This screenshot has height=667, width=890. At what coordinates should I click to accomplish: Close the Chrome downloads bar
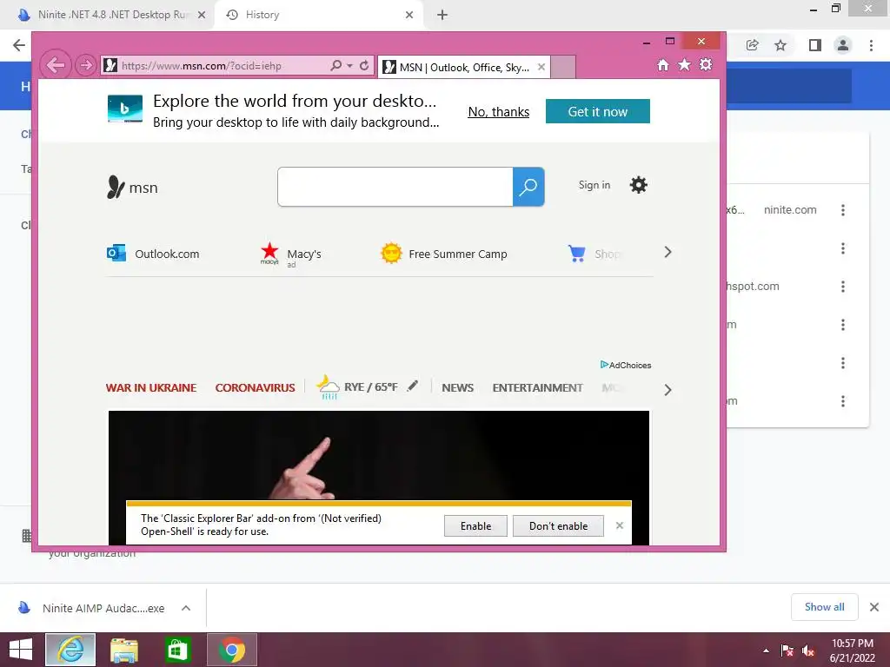point(874,607)
